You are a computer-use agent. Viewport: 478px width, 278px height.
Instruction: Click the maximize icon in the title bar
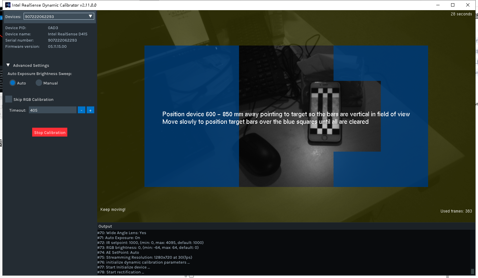(452, 5)
